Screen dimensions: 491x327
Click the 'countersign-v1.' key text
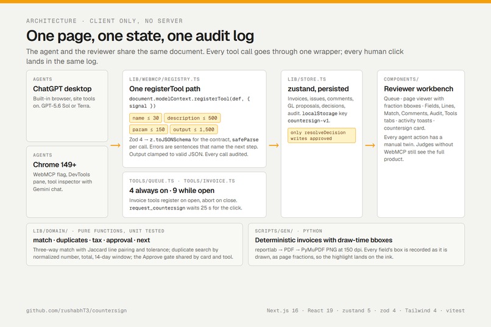pyautogui.click(x=309, y=121)
